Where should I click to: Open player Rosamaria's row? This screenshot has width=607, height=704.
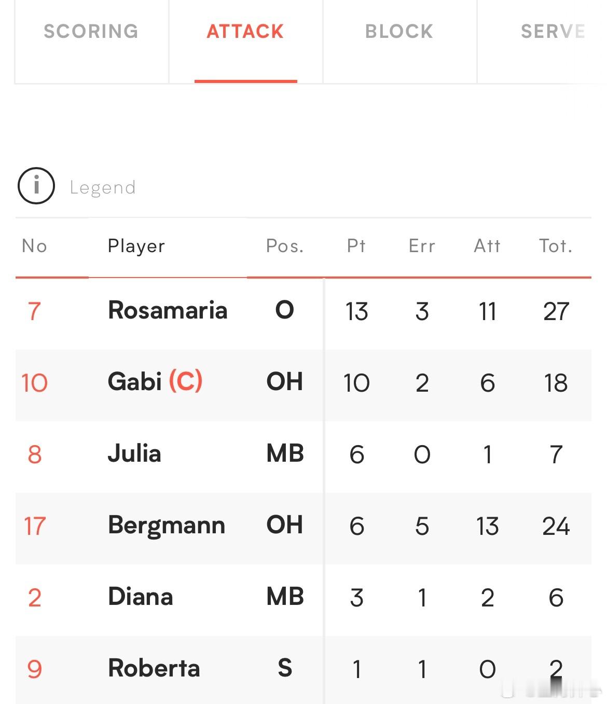(x=303, y=311)
